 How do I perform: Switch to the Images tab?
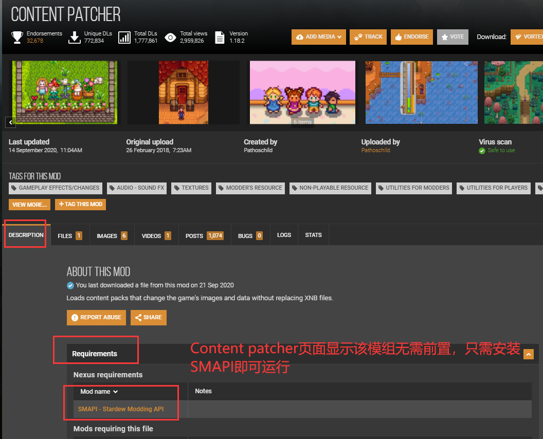click(112, 236)
